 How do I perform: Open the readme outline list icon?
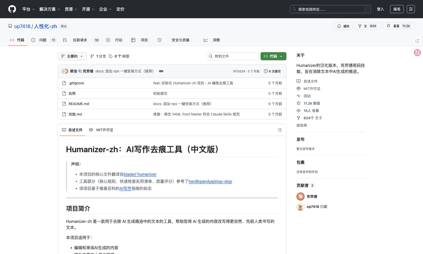280,130
